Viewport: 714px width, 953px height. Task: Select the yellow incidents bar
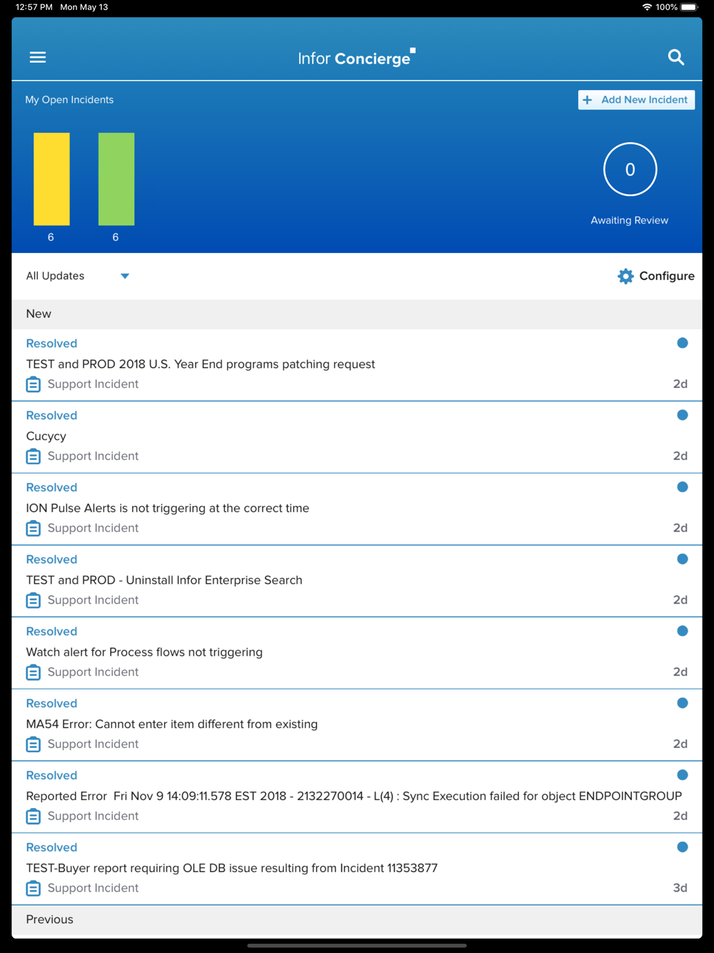(x=51, y=179)
